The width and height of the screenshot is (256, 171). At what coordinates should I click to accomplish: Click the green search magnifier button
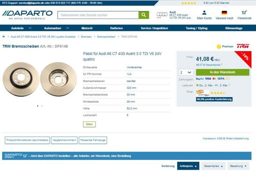(x=144, y=15)
